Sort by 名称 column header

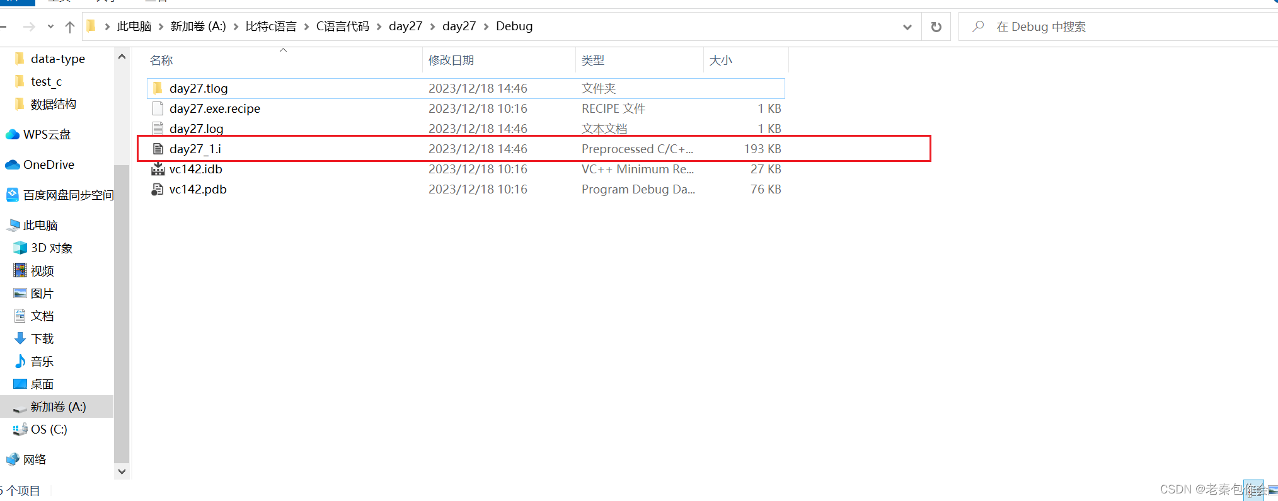coord(161,60)
